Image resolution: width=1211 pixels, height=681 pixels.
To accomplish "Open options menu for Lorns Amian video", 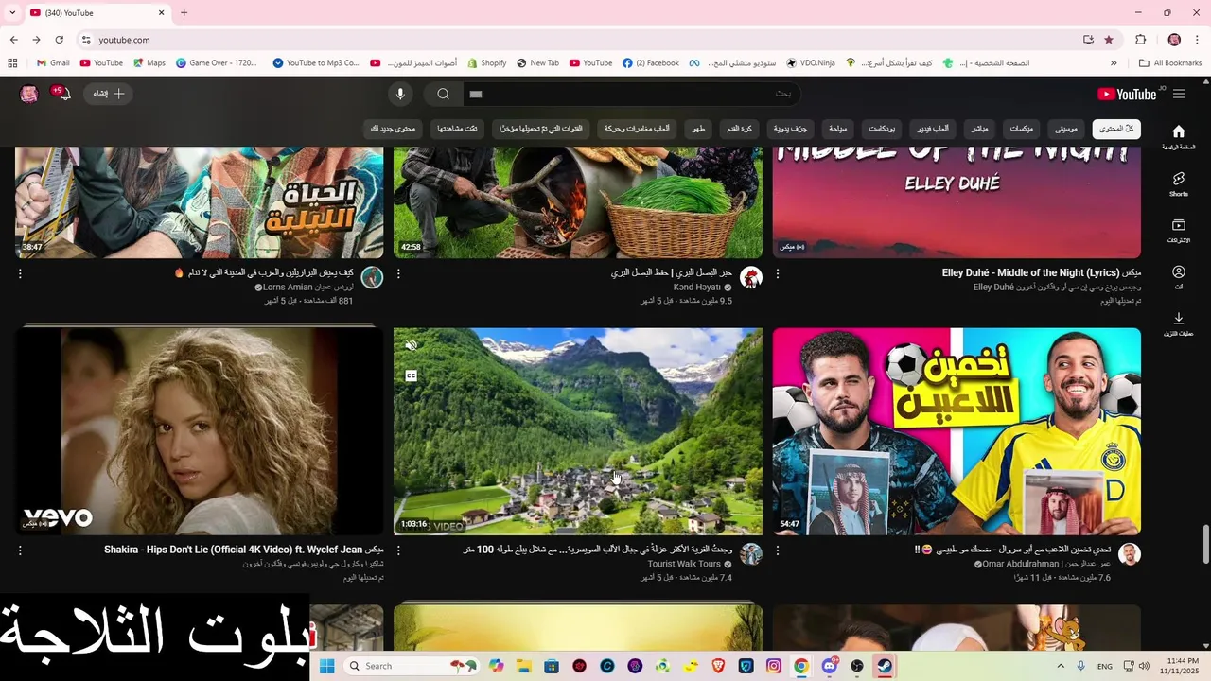I will [20, 273].
